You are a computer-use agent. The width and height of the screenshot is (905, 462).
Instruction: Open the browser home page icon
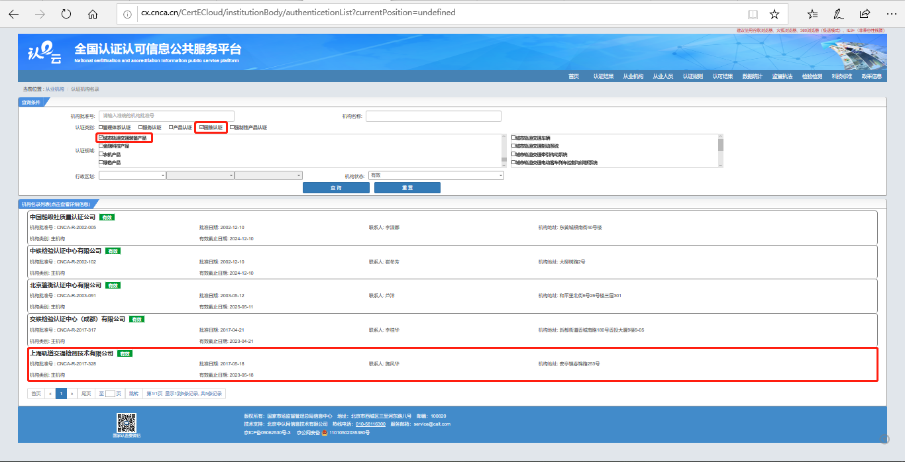(92, 14)
